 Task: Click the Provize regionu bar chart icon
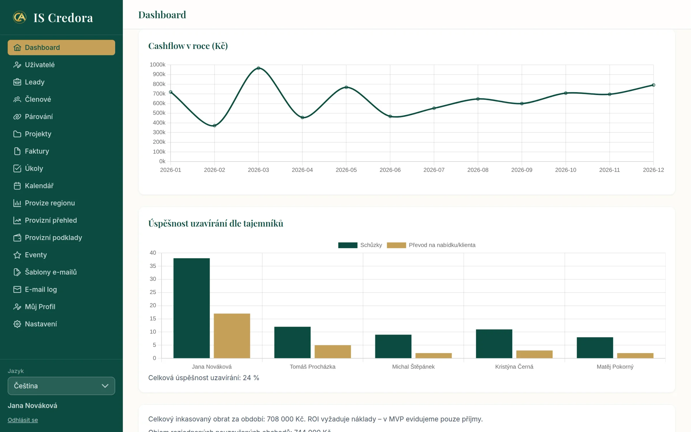coord(17,203)
